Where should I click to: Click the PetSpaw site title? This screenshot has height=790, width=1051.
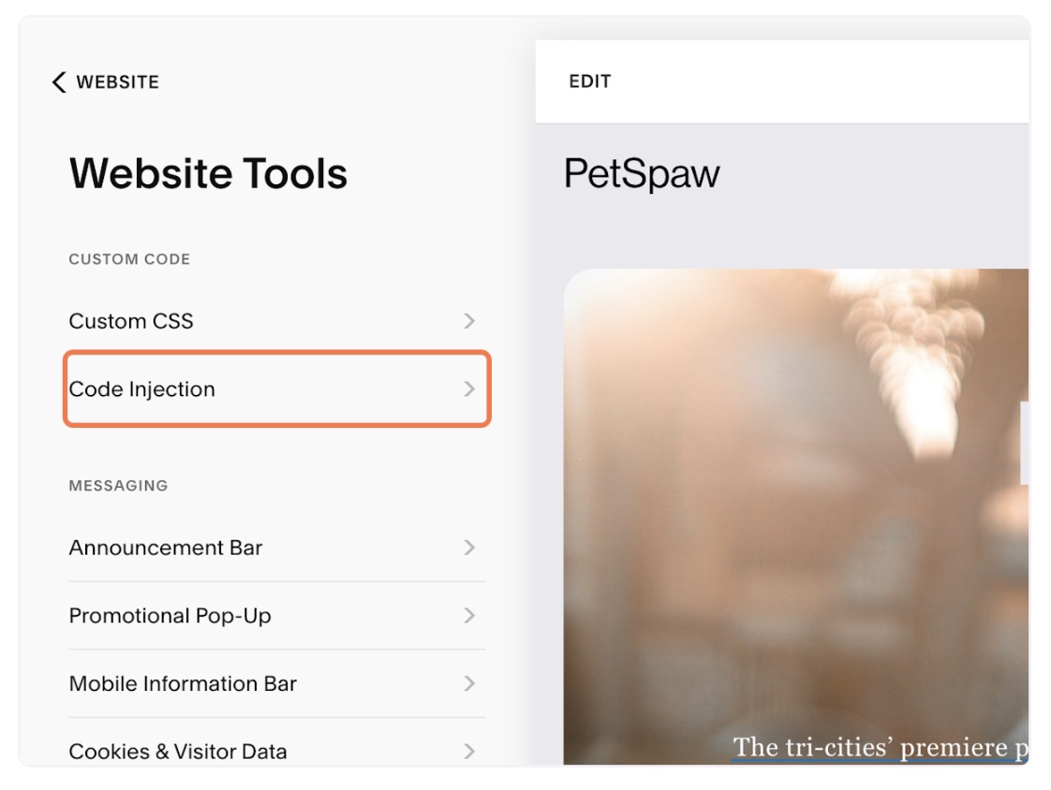point(642,173)
